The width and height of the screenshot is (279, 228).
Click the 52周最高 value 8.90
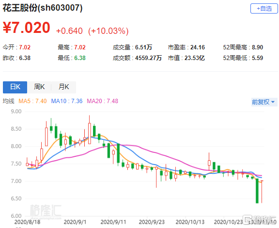coord(257,47)
